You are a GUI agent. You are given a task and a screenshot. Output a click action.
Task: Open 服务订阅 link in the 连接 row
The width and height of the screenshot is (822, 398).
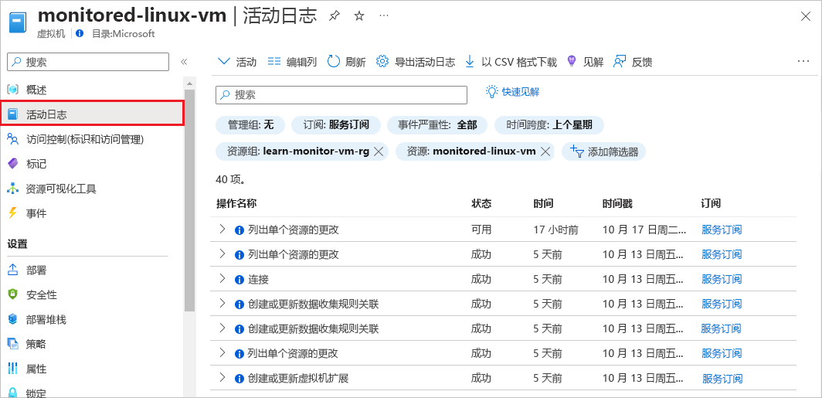pyautogui.click(x=722, y=279)
